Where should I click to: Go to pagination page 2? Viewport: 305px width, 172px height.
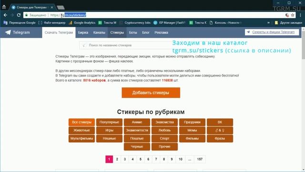[x=117, y=159]
